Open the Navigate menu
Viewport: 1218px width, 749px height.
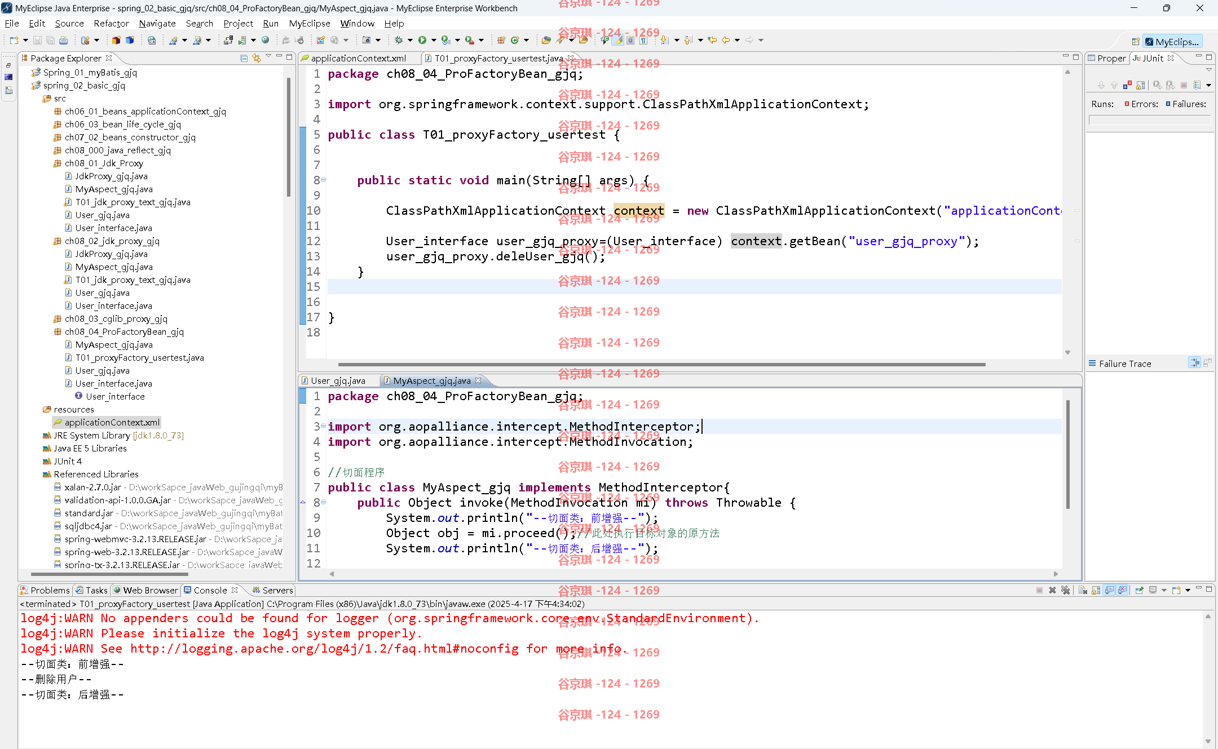pos(157,23)
